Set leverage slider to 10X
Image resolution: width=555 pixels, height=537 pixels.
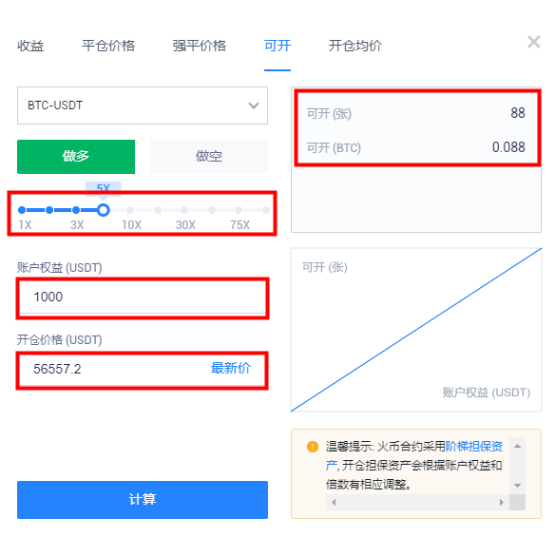click(130, 210)
